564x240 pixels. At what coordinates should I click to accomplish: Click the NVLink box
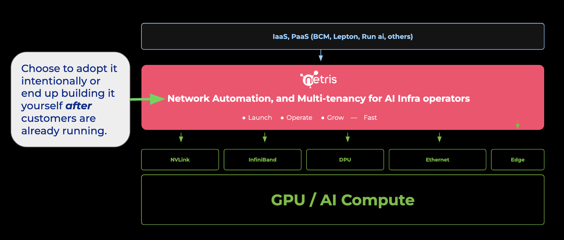(x=180, y=160)
